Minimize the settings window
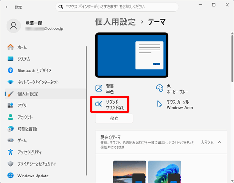This screenshot has width=234, height=183. point(200,5)
